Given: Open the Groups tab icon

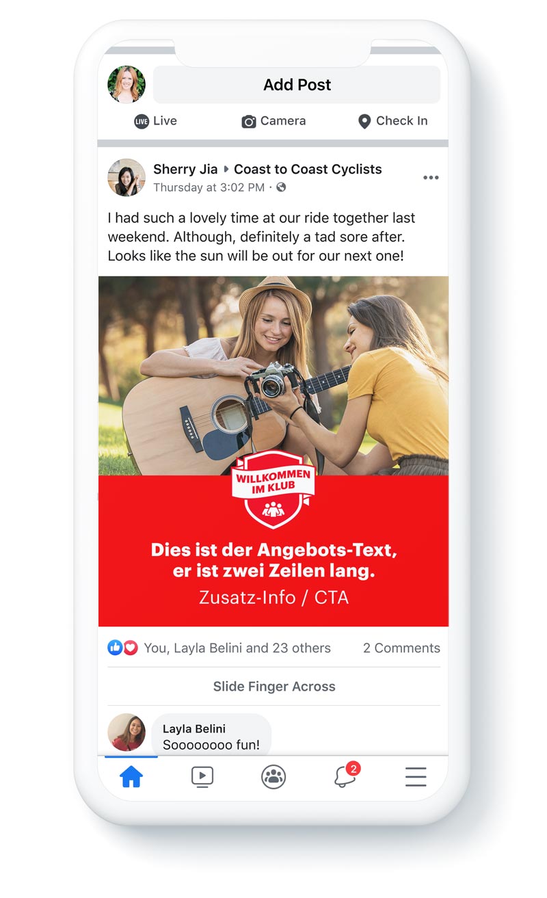Looking at the screenshot, I should click(x=273, y=777).
